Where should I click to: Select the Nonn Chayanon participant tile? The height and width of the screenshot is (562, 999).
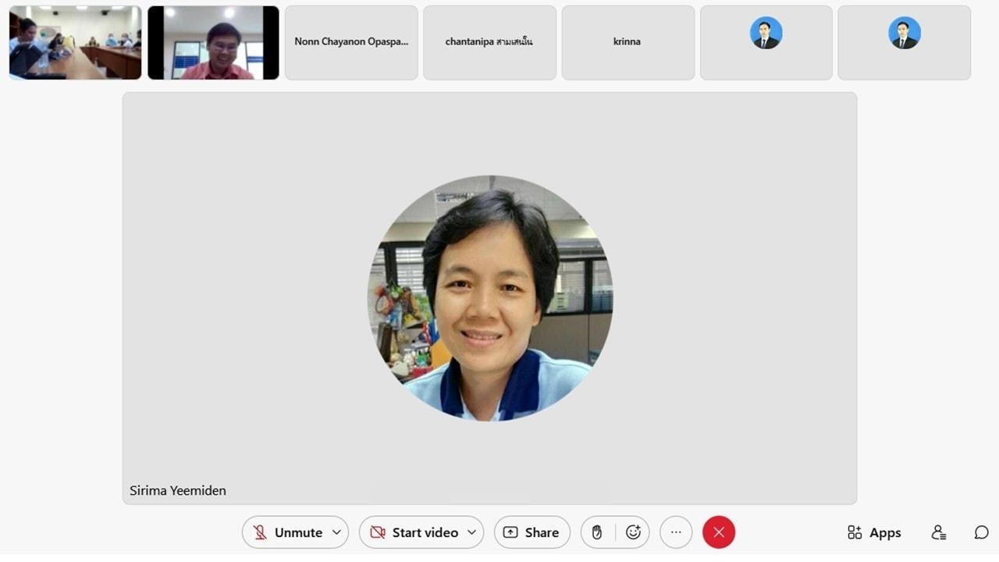(x=351, y=42)
